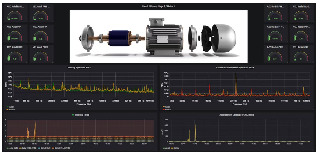Click the heart icon beside Velocity Trend title
This screenshot has width=317, height=154.
(x=72, y=115)
